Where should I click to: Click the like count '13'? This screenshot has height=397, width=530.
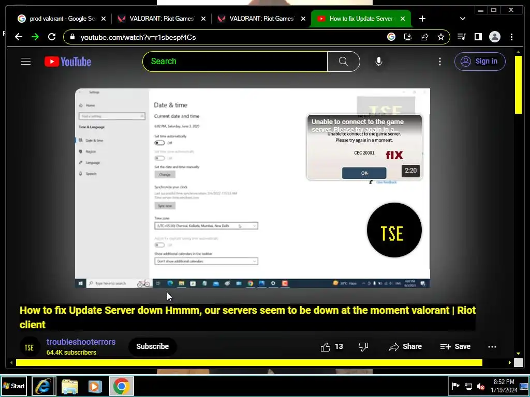[338, 347]
